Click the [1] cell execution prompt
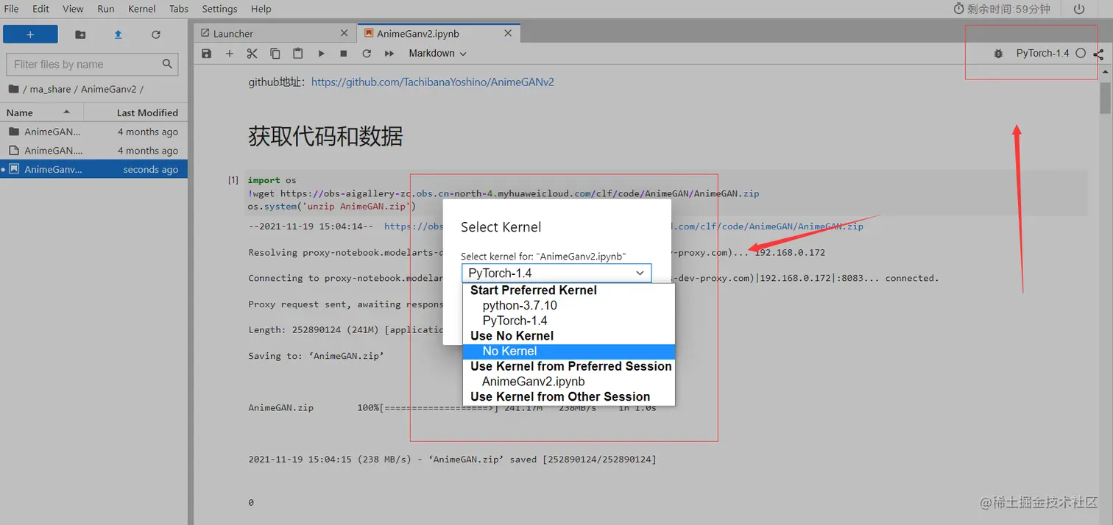 pyautogui.click(x=233, y=180)
